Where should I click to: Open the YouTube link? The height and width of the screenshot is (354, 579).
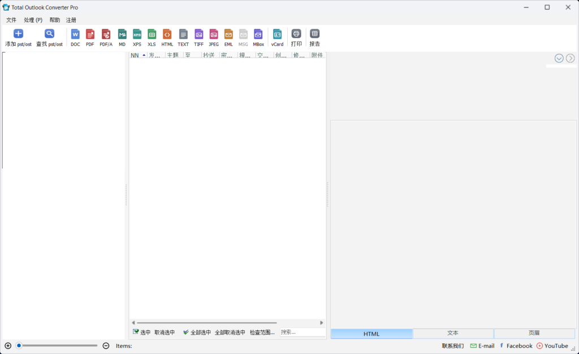[552, 346]
